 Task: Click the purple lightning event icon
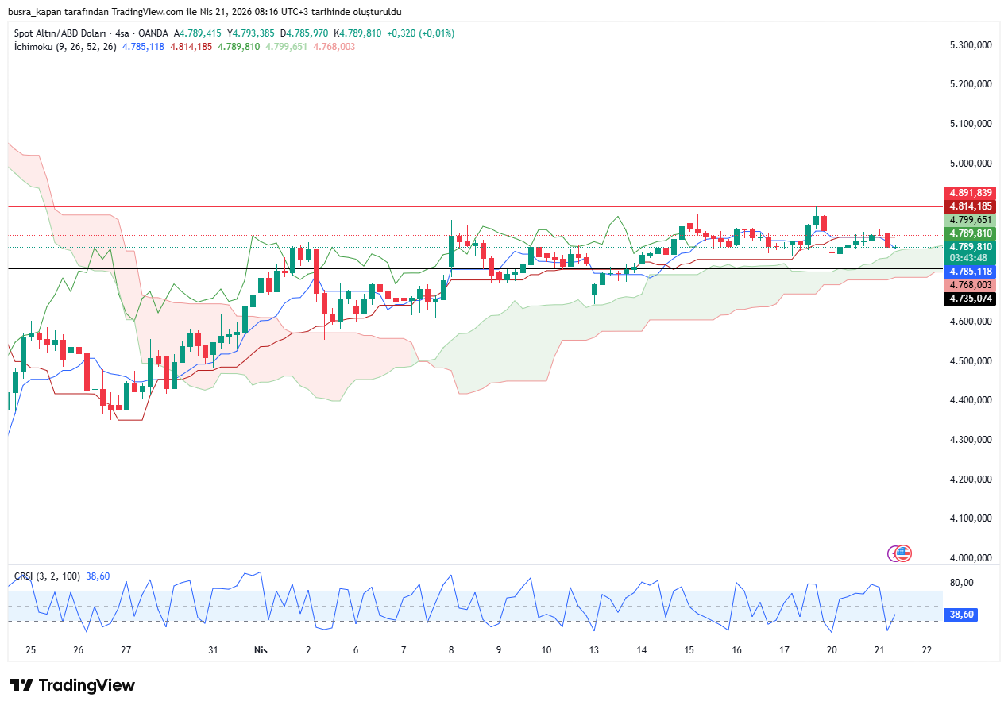pos(895,553)
